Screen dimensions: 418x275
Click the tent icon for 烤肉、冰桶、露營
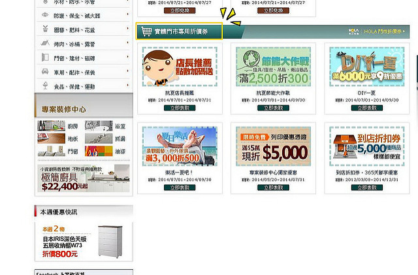tap(45, 43)
